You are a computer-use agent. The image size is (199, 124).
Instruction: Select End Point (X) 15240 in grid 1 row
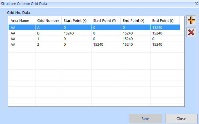click(135, 39)
